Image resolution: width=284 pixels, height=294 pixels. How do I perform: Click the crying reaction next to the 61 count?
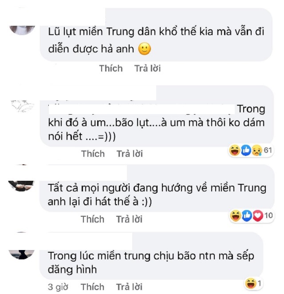257,151
